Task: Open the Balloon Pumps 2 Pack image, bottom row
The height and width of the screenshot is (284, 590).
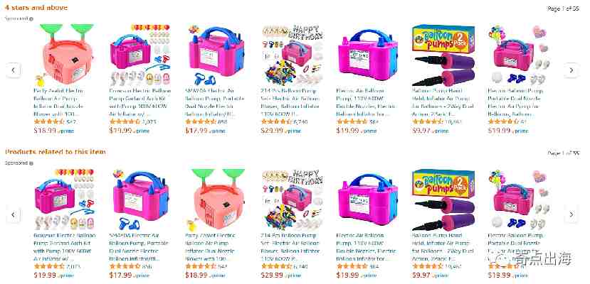Action: 443,200
